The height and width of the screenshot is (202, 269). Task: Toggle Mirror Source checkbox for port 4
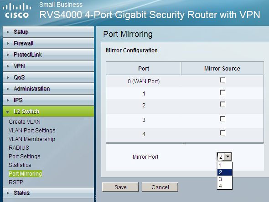pos(222,133)
